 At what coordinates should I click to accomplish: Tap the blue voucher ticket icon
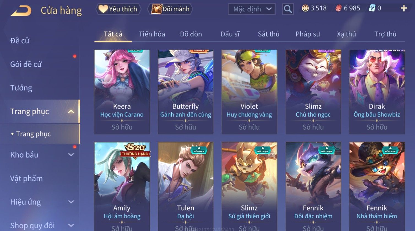coord(372,8)
